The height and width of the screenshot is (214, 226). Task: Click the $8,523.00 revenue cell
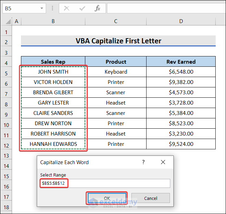[x=181, y=124]
